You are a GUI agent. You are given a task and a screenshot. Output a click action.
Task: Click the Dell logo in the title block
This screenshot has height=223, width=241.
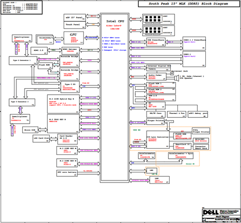pyautogui.click(x=210, y=212)
